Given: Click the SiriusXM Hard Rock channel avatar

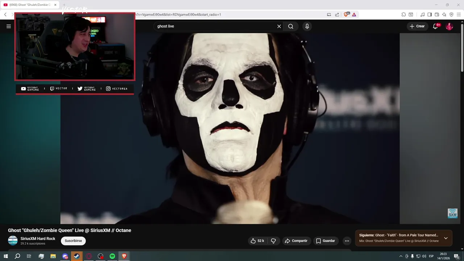Looking at the screenshot, I should 13,240.
